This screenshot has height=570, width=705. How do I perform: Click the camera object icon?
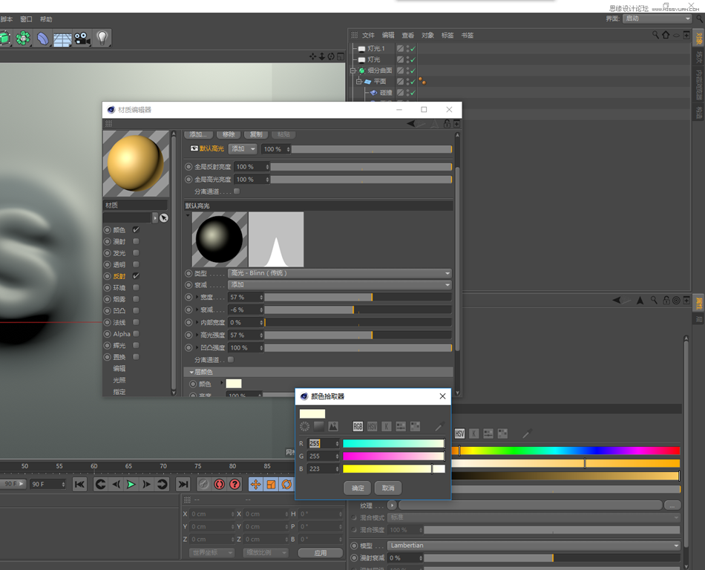pos(82,38)
